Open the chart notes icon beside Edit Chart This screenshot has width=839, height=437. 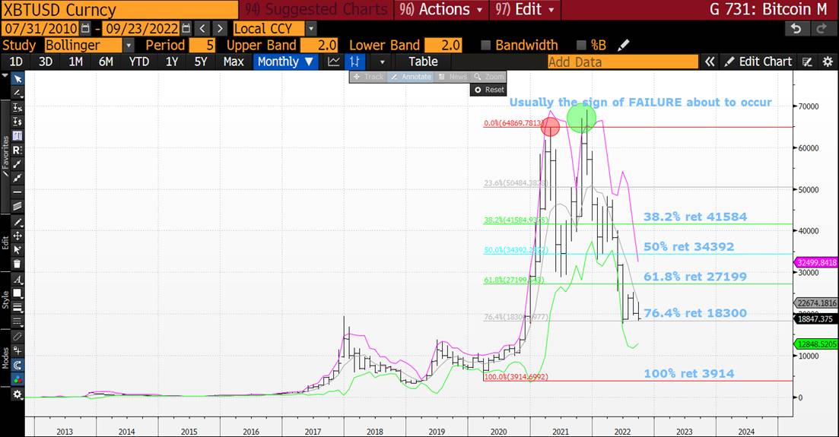click(808, 62)
